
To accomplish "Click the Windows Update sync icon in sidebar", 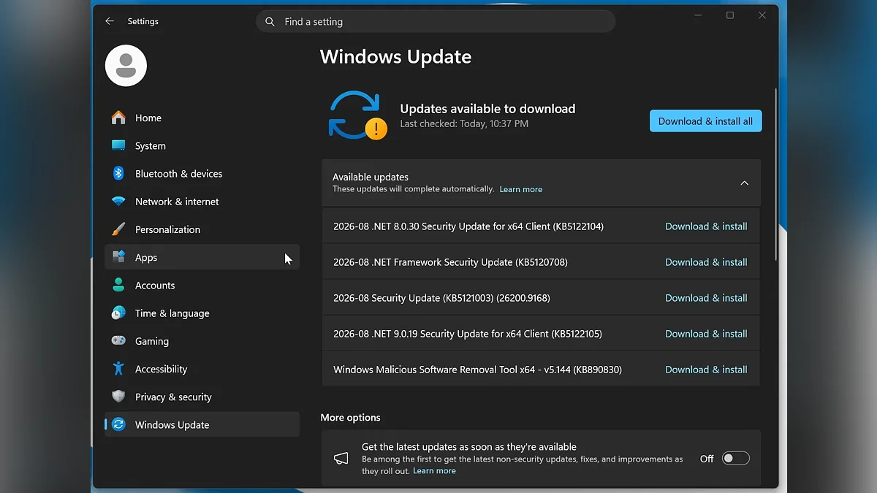I will pyautogui.click(x=118, y=424).
